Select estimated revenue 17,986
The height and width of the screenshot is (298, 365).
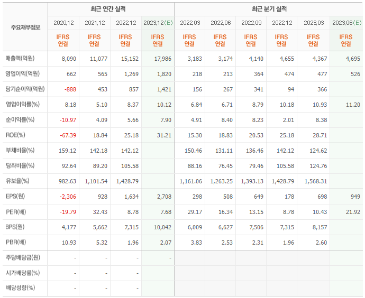click(163, 59)
